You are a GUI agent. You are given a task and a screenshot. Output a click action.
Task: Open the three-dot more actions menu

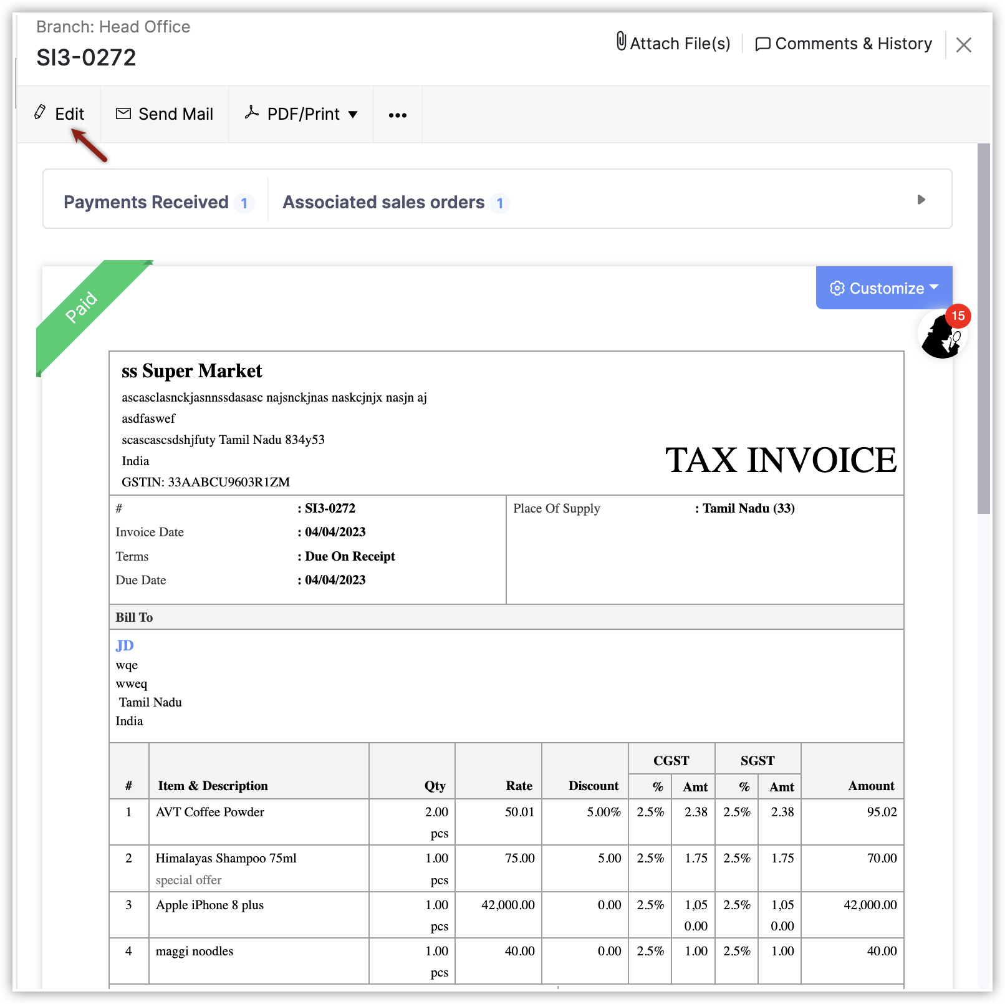click(398, 115)
